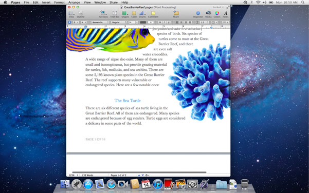This screenshot has width=309, height=193.
Task: Open the line spacing dropdown
Action: click(204, 22)
